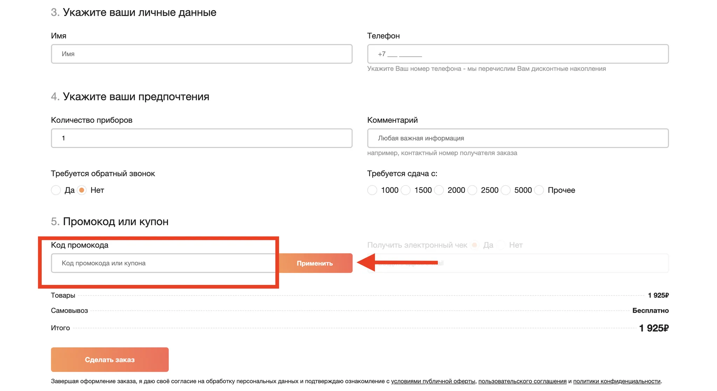
Task: Open политики конфиденциальности link
Action: coord(617,381)
